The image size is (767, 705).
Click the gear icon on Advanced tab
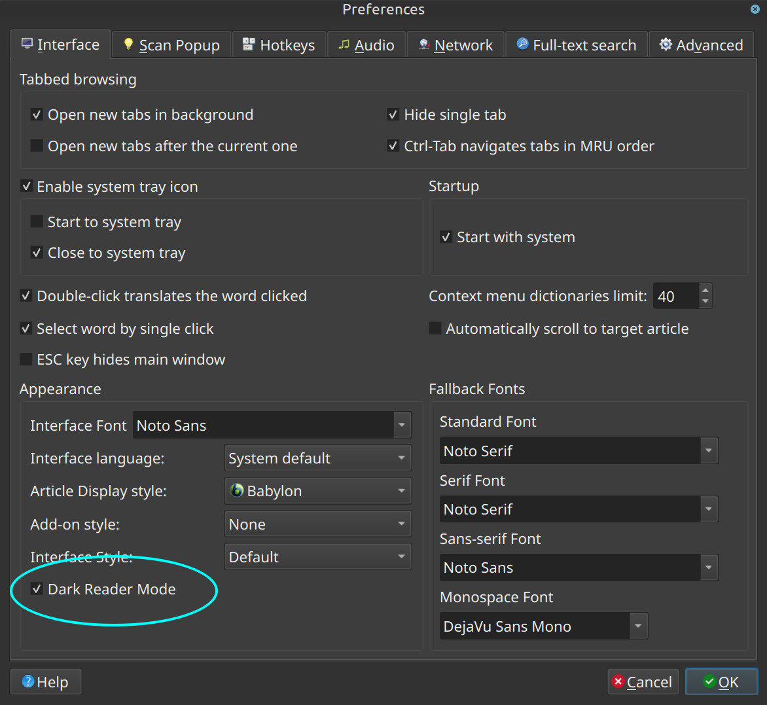pyautogui.click(x=666, y=45)
